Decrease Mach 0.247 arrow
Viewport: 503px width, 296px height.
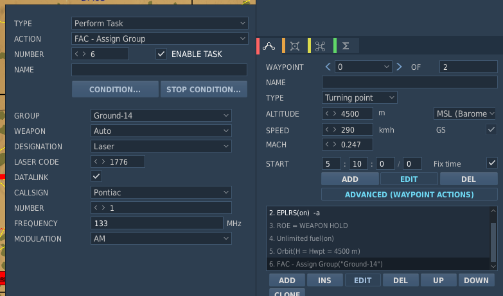327,144
